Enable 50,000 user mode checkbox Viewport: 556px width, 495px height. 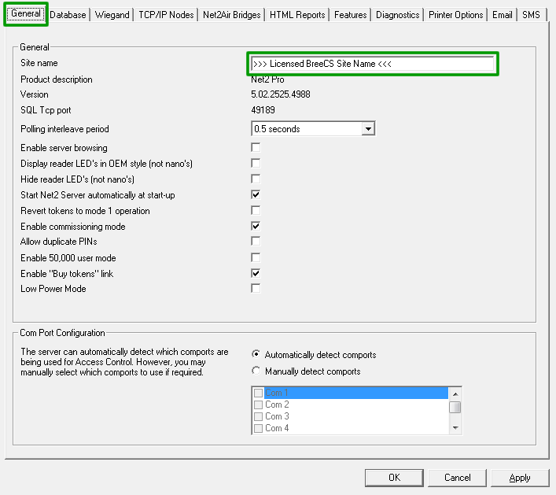click(256, 257)
